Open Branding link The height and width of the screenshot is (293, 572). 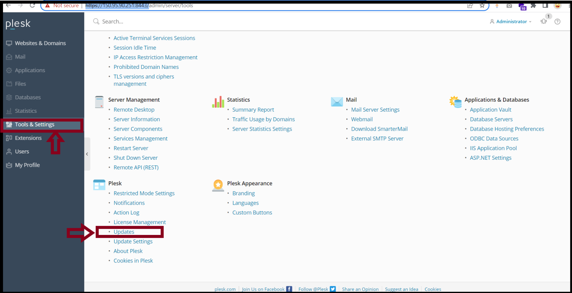click(244, 194)
